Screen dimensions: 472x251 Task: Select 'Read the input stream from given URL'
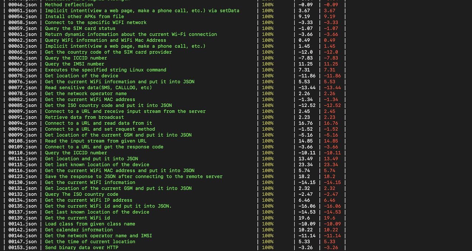[x=96, y=141]
